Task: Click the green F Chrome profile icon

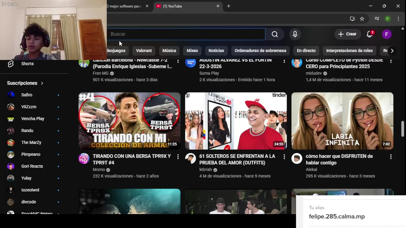Action: click(388, 19)
